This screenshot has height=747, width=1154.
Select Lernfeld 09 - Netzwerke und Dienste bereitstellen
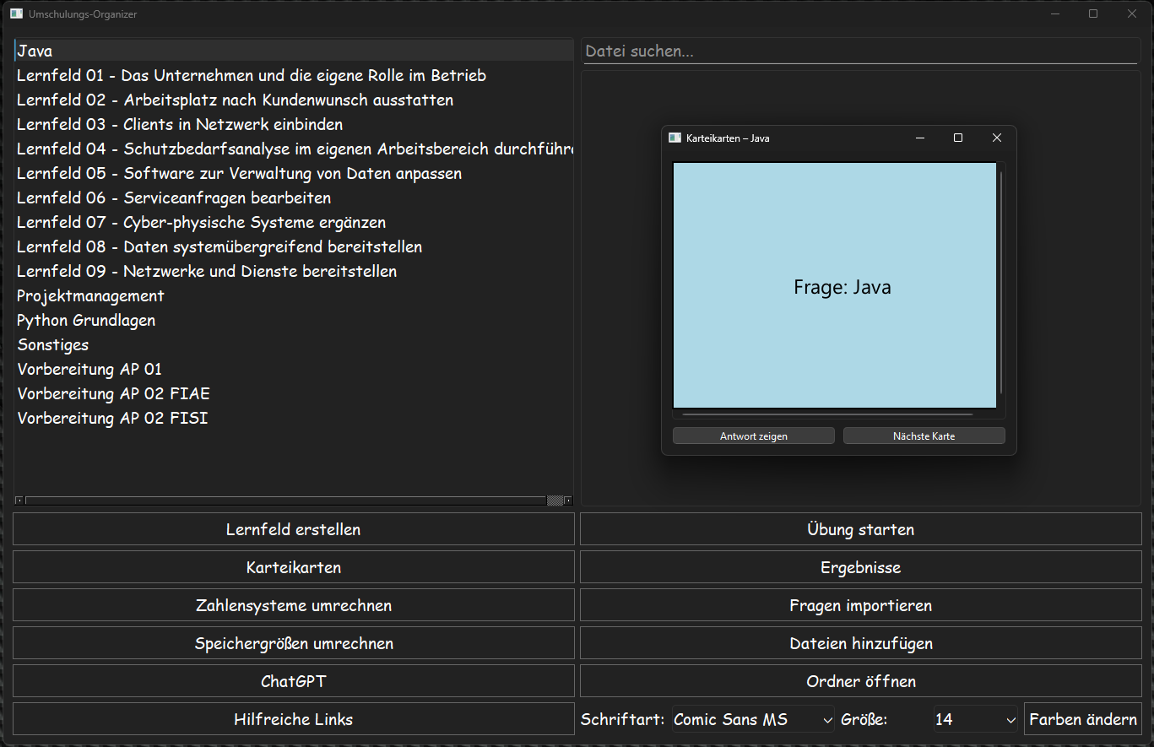point(294,271)
